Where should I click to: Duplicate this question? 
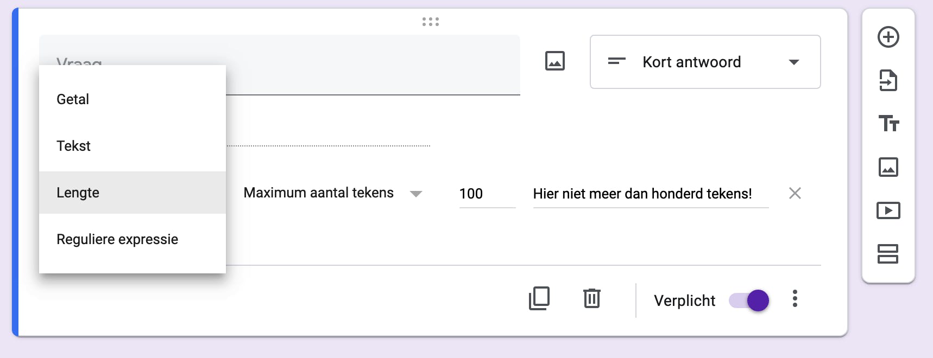click(x=539, y=299)
